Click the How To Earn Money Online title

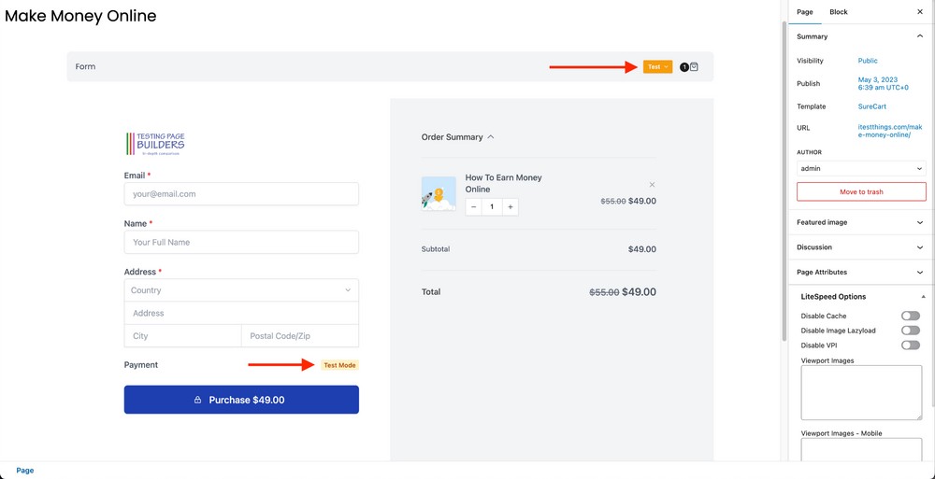(503, 184)
